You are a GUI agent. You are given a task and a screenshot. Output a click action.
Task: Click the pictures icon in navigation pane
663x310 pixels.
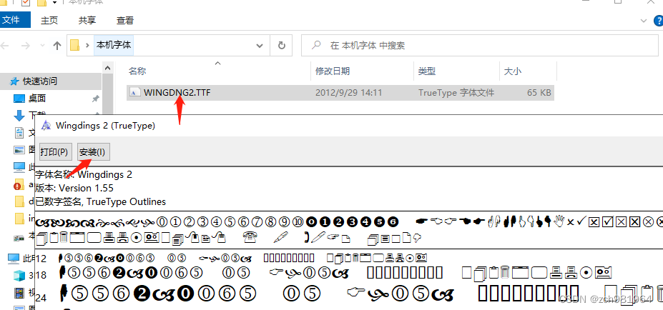pos(19,149)
